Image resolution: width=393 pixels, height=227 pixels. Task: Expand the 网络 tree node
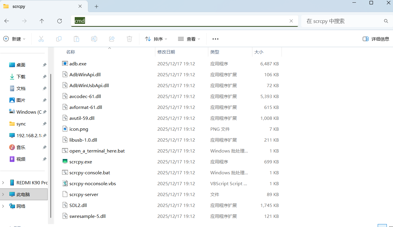(3, 206)
